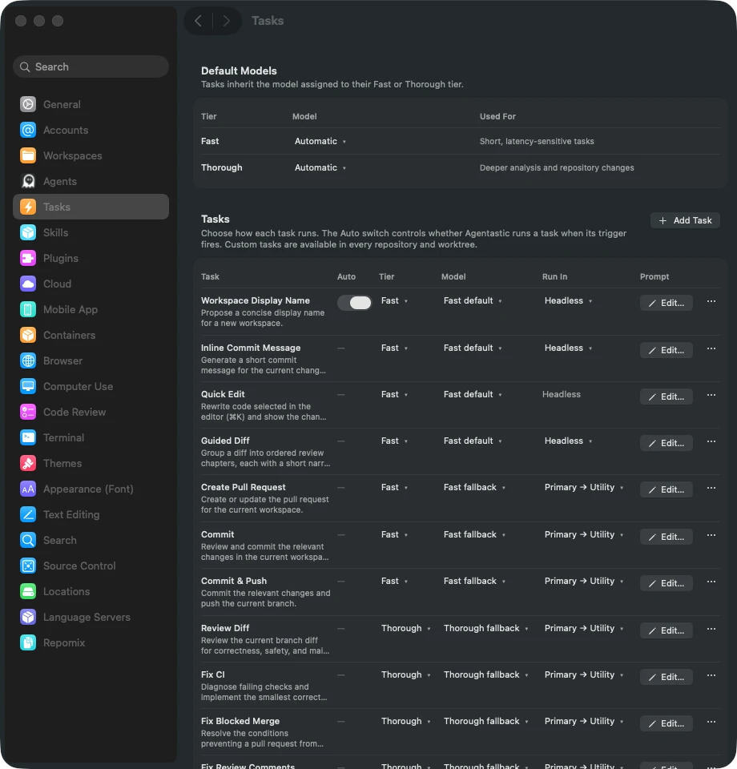
Task: Click the Code Review checklist icon
Action: pyautogui.click(x=28, y=412)
